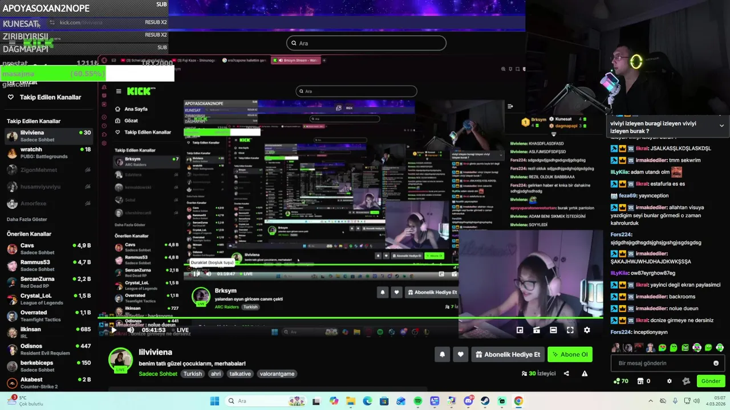Share the stream via share icon
This screenshot has width=730, height=410.
566,374
